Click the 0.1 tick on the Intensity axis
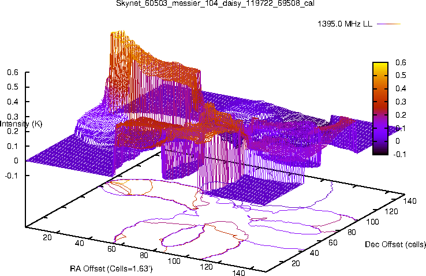This screenshot has height=276, width=426. [x=13, y=146]
